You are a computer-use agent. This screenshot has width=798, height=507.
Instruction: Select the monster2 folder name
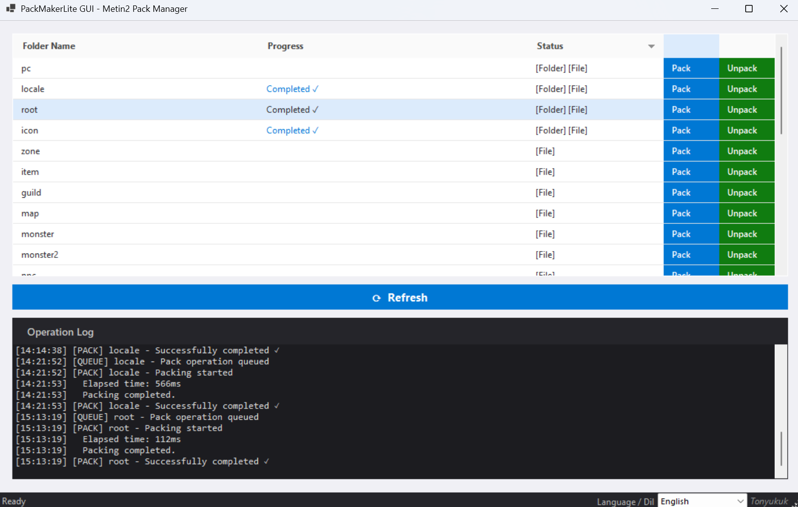pyautogui.click(x=39, y=255)
